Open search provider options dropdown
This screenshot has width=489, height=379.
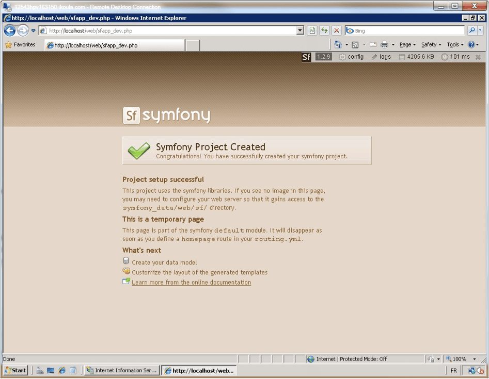(x=480, y=30)
